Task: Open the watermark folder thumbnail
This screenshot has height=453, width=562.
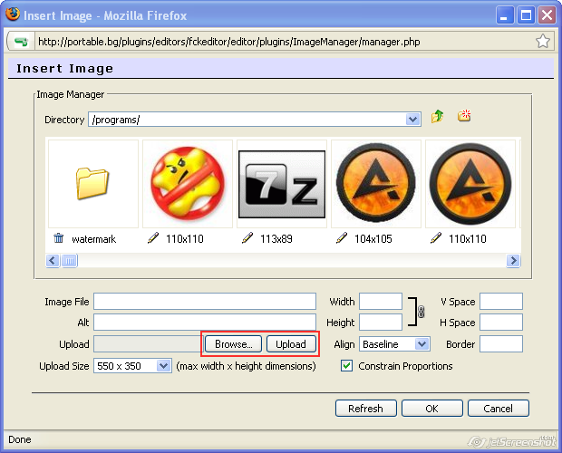Action: (93, 184)
